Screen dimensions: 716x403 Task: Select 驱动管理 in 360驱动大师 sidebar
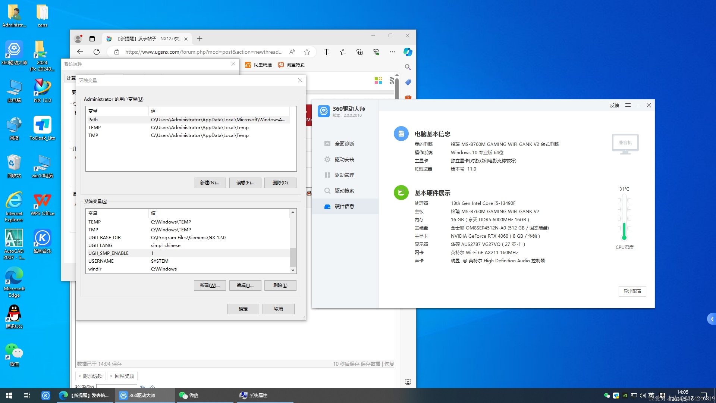[345, 175]
